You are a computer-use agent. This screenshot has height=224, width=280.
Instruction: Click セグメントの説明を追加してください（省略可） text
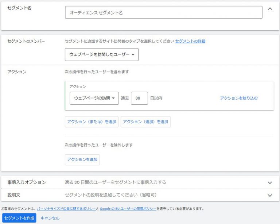pos(111,195)
